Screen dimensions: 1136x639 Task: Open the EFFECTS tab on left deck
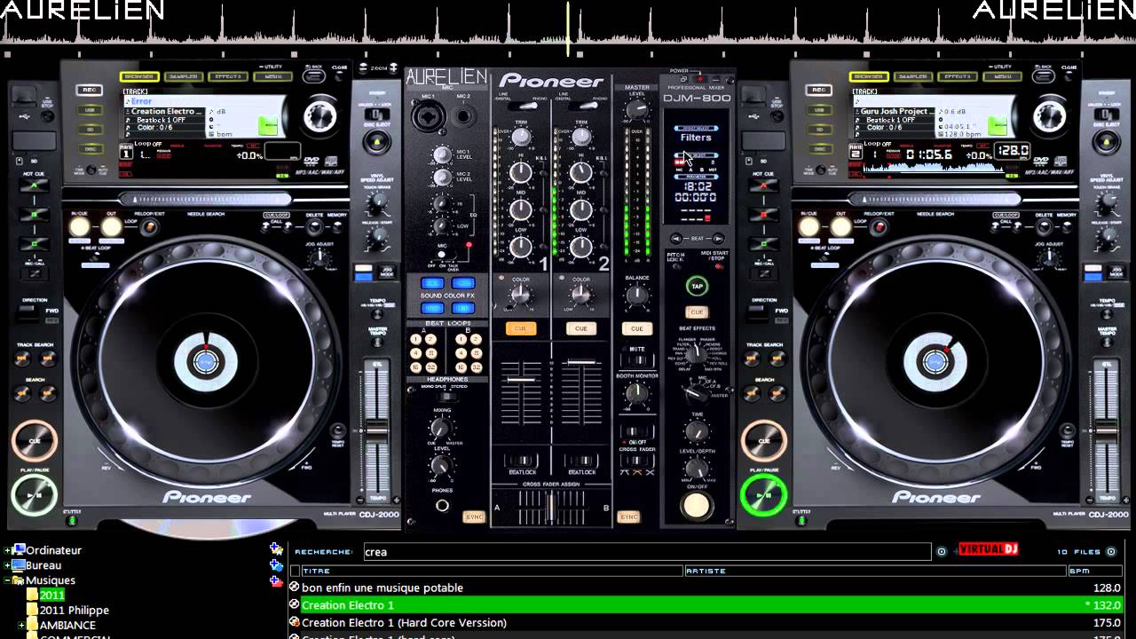(x=226, y=77)
